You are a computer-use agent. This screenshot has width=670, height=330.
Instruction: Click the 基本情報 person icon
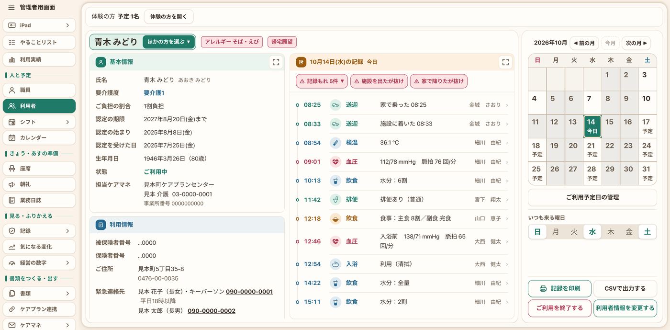click(x=100, y=62)
